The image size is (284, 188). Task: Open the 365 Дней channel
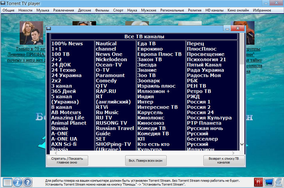pos(64,91)
